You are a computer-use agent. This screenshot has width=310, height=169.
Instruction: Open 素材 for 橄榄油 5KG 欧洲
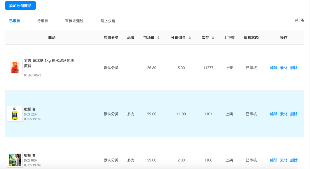tap(284, 114)
